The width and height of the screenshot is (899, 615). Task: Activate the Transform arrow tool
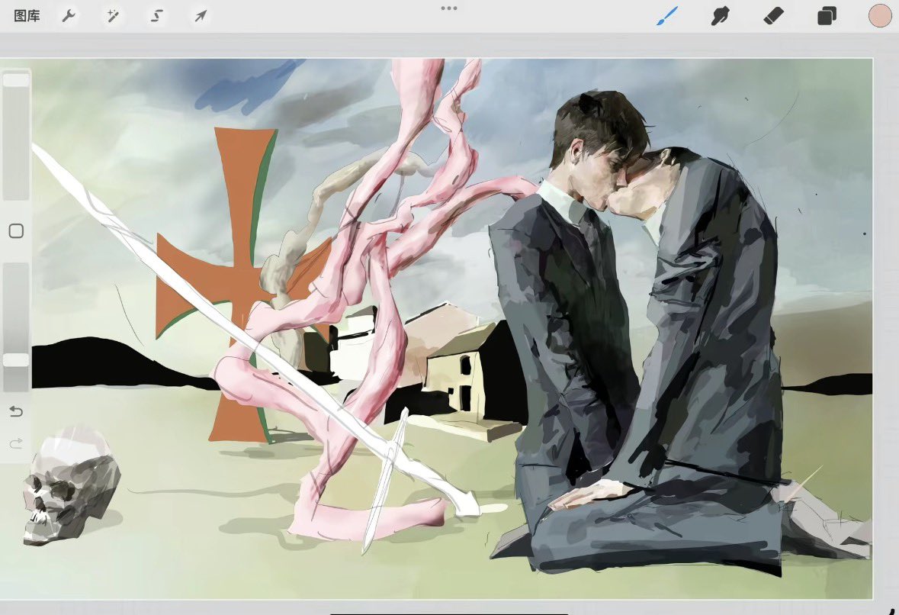coord(200,16)
